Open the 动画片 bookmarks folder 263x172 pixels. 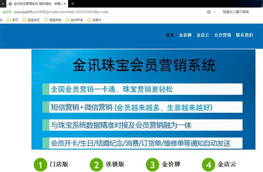[x=94, y=20]
